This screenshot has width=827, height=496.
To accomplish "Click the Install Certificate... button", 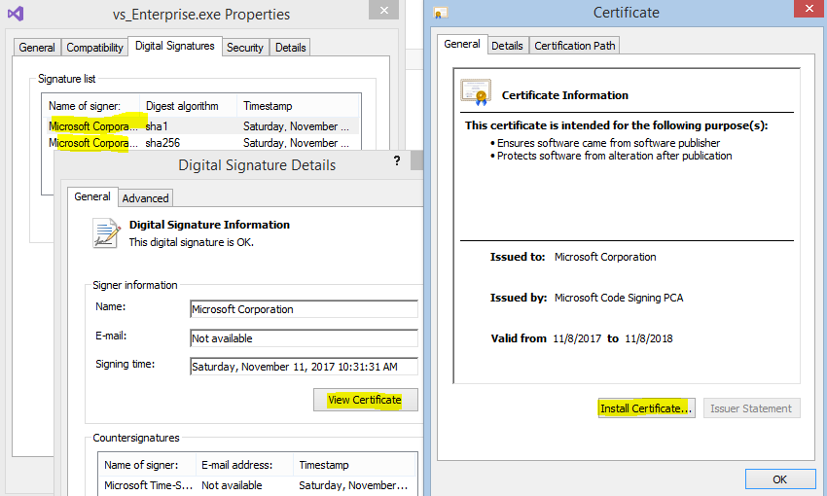I will 646,407.
